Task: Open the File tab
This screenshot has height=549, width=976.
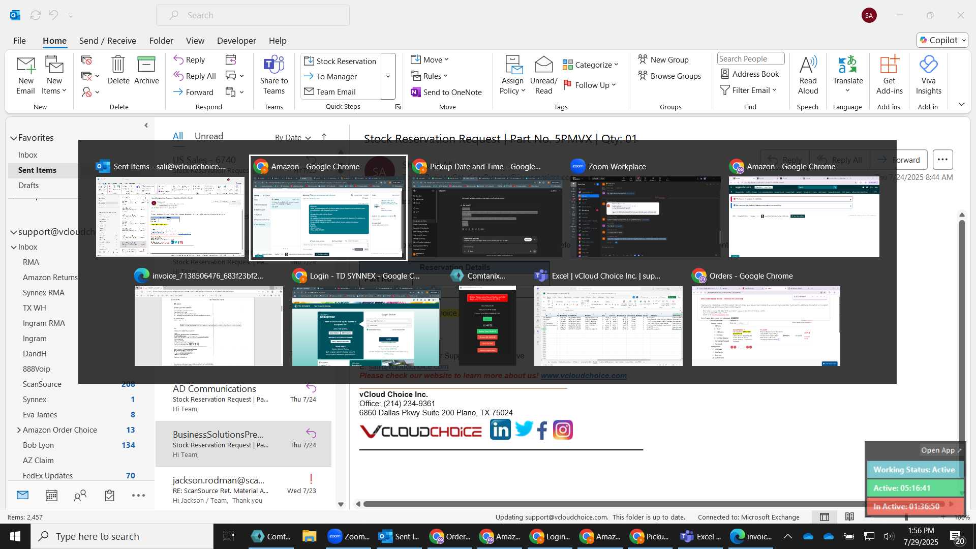Action: [x=19, y=41]
